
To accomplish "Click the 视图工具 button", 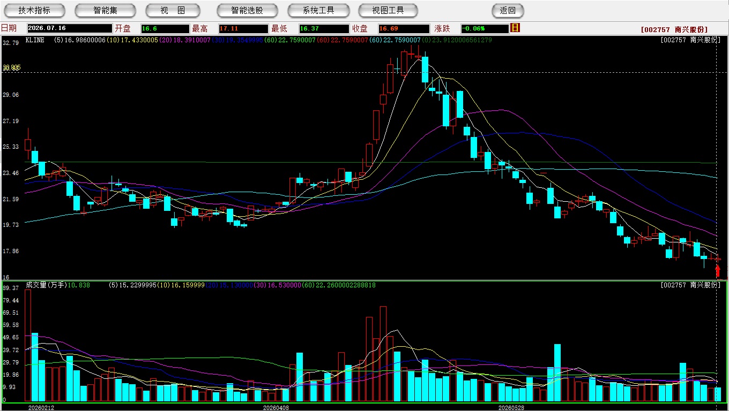I will click(x=389, y=10).
